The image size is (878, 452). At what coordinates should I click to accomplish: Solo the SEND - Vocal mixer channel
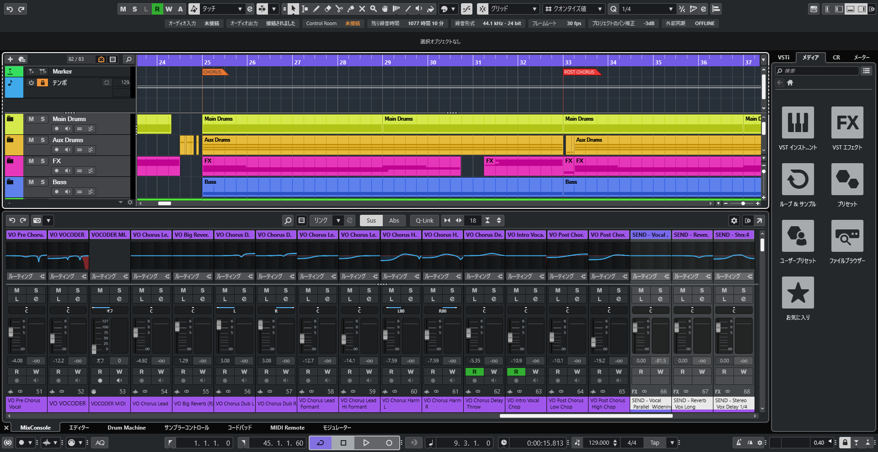[x=660, y=290]
